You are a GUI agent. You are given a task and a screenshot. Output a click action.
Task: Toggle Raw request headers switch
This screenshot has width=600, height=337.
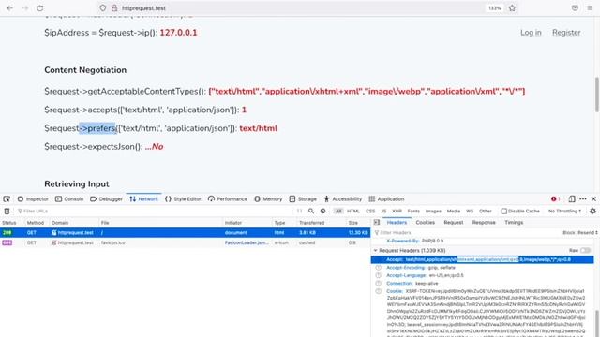pos(585,251)
